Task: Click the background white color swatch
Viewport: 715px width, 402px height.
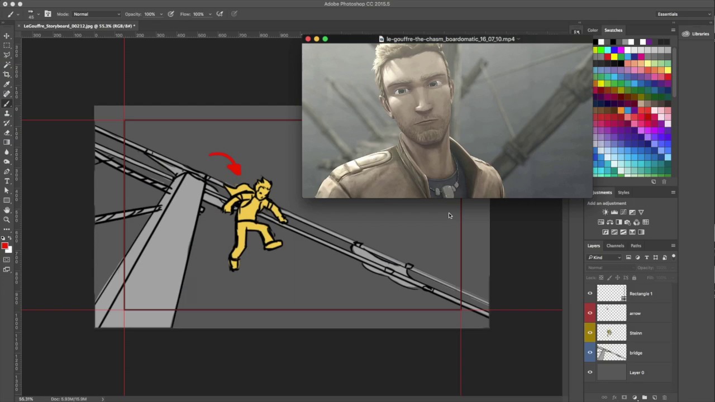Action: (x=9, y=249)
